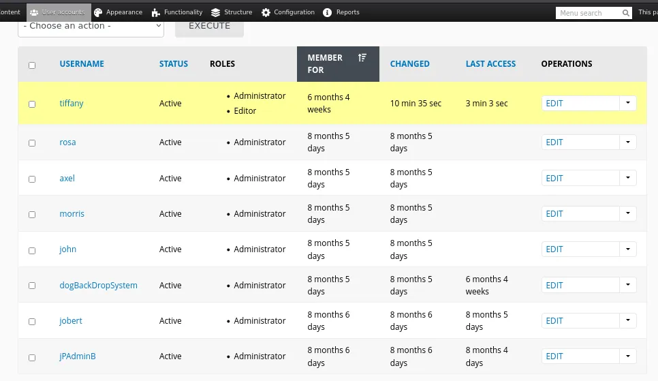Expand operations arrow for jPAdminB

[628, 356]
